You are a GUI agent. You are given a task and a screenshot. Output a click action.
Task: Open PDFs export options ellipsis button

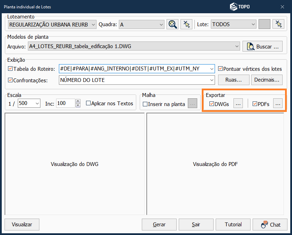[x=278, y=104]
